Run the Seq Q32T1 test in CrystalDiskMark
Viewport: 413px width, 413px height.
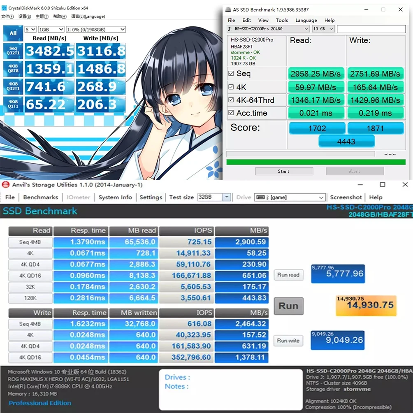tap(13, 51)
